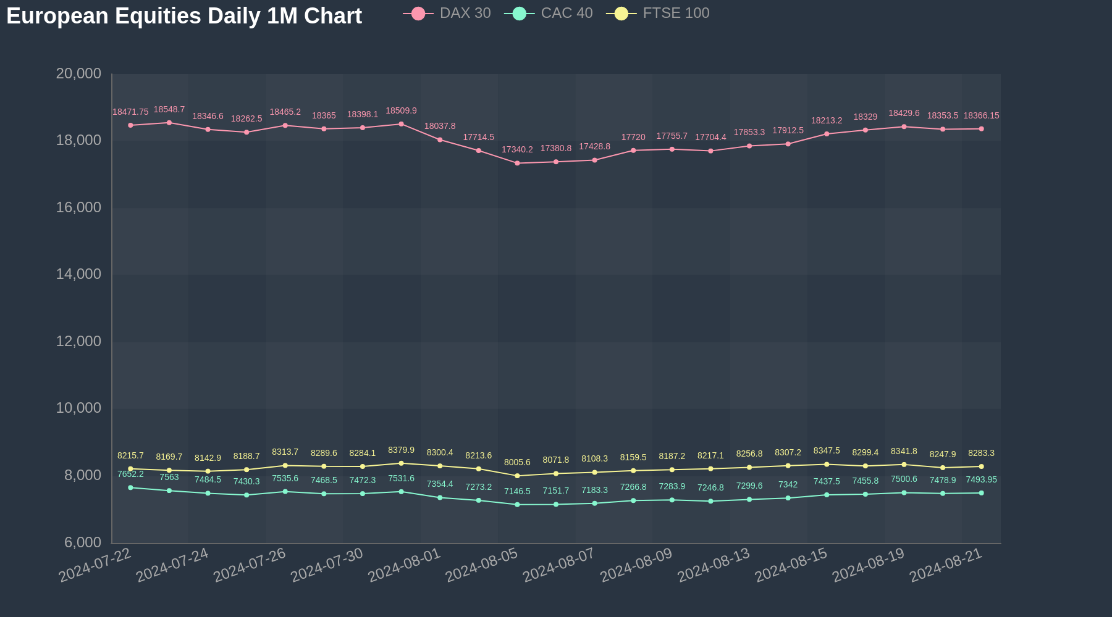Select CAC data point 7430.3

click(246, 495)
